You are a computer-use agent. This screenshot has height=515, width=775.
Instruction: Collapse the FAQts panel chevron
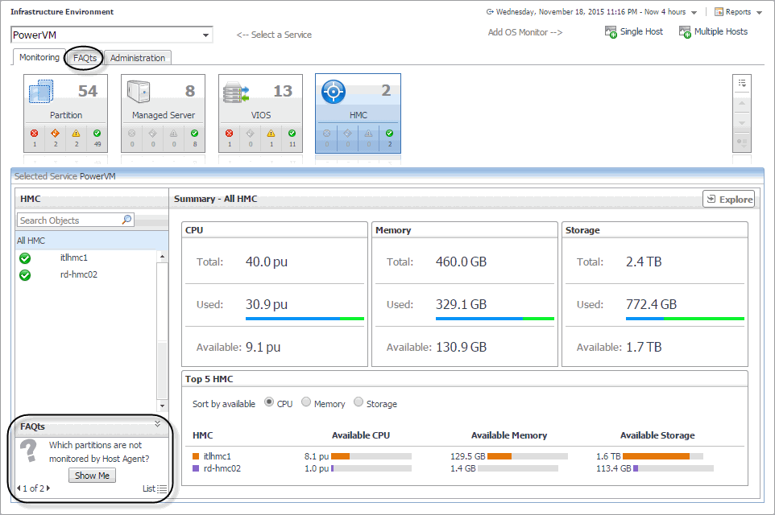pos(158,424)
